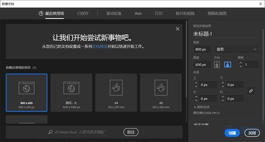Select the 800 x 600 web preset thumbnail
The height and width of the screenshot is (142, 265).
[26, 93]
